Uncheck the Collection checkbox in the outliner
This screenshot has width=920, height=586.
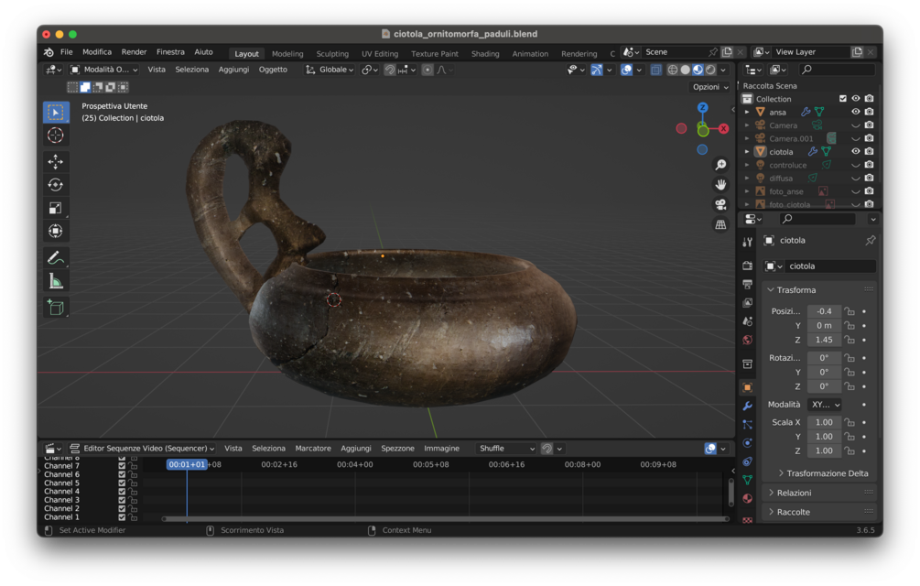coord(842,98)
